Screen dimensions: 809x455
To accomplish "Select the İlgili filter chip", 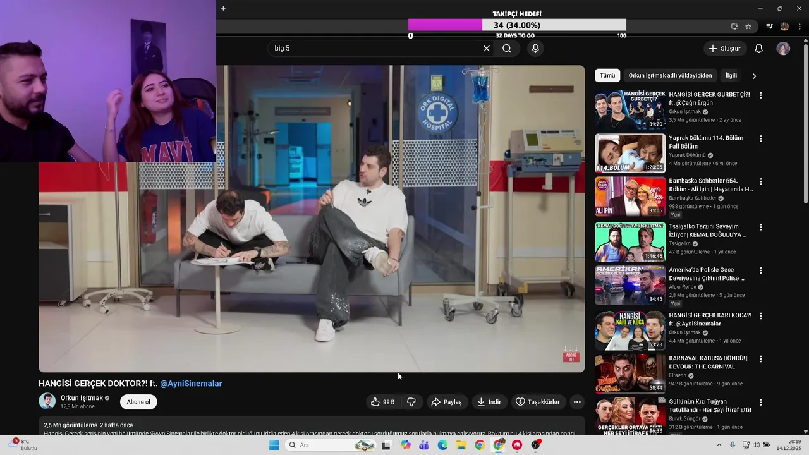I will (731, 75).
